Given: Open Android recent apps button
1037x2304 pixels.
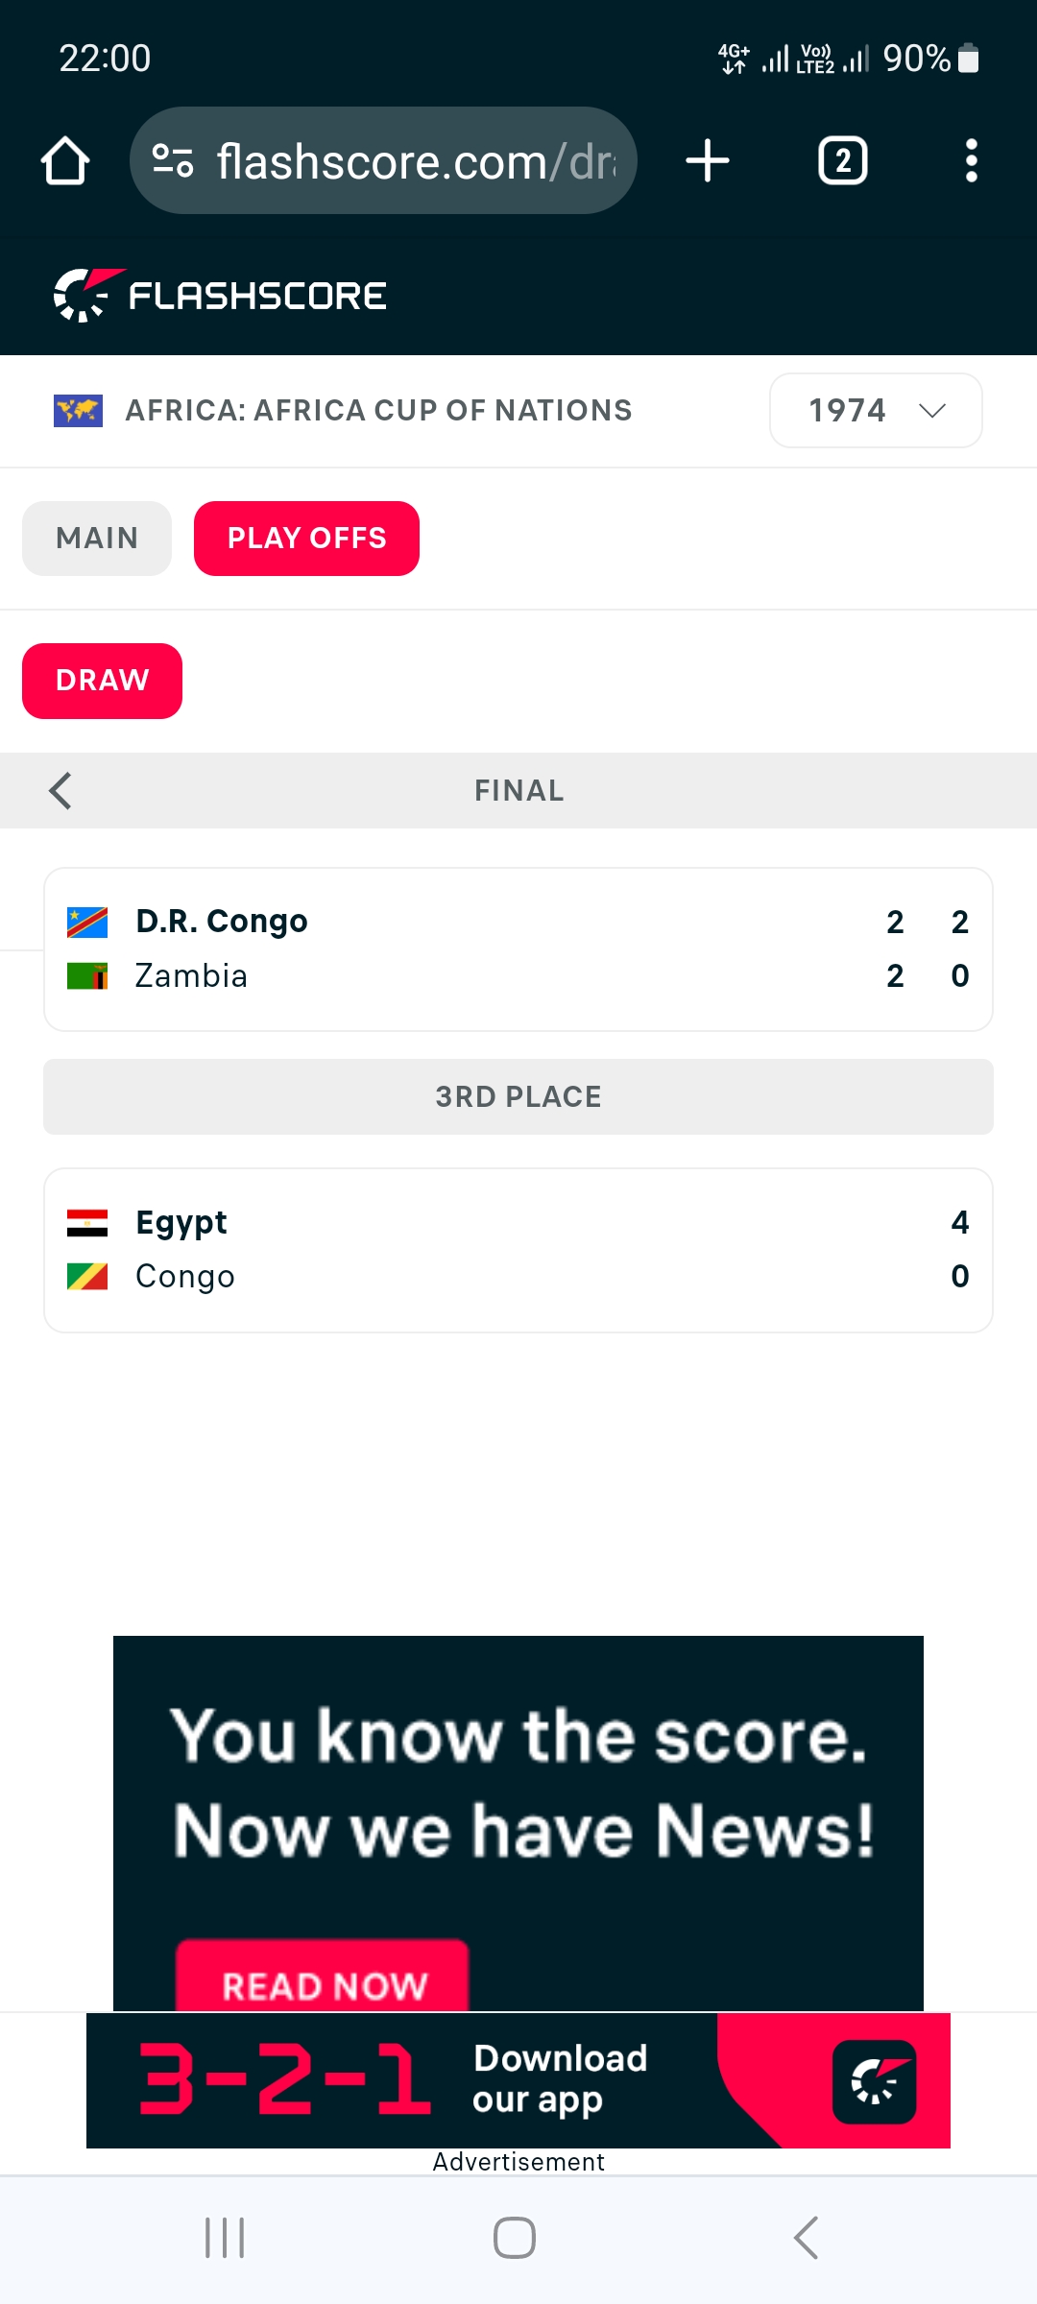Looking at the screenshot, I should (225, 2238).
